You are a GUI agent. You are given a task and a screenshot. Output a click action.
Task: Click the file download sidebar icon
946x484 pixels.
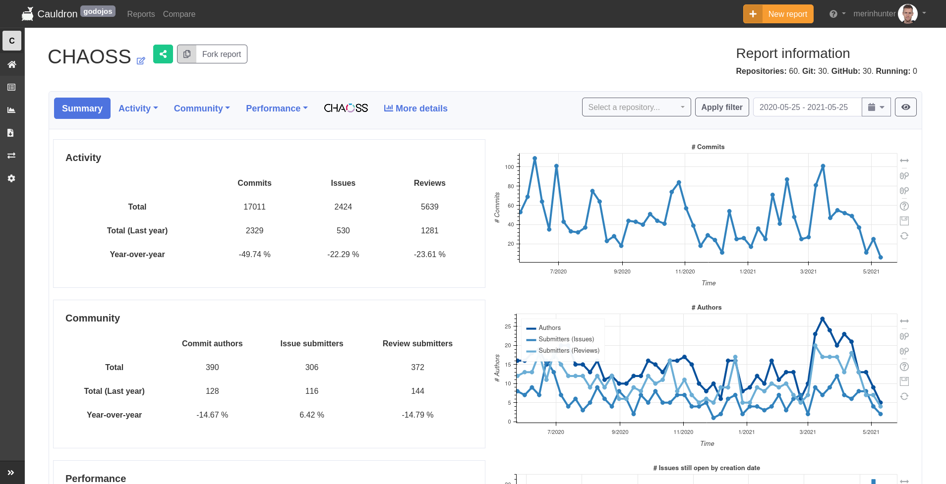point(11,133)
